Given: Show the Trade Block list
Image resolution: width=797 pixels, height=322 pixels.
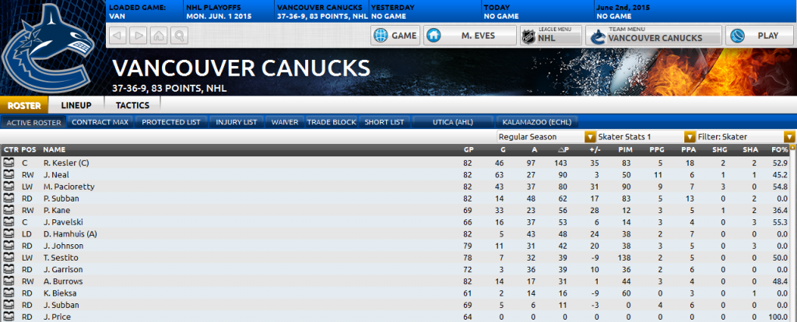Looking at the screenshot, I should click(x=332, y=122).
